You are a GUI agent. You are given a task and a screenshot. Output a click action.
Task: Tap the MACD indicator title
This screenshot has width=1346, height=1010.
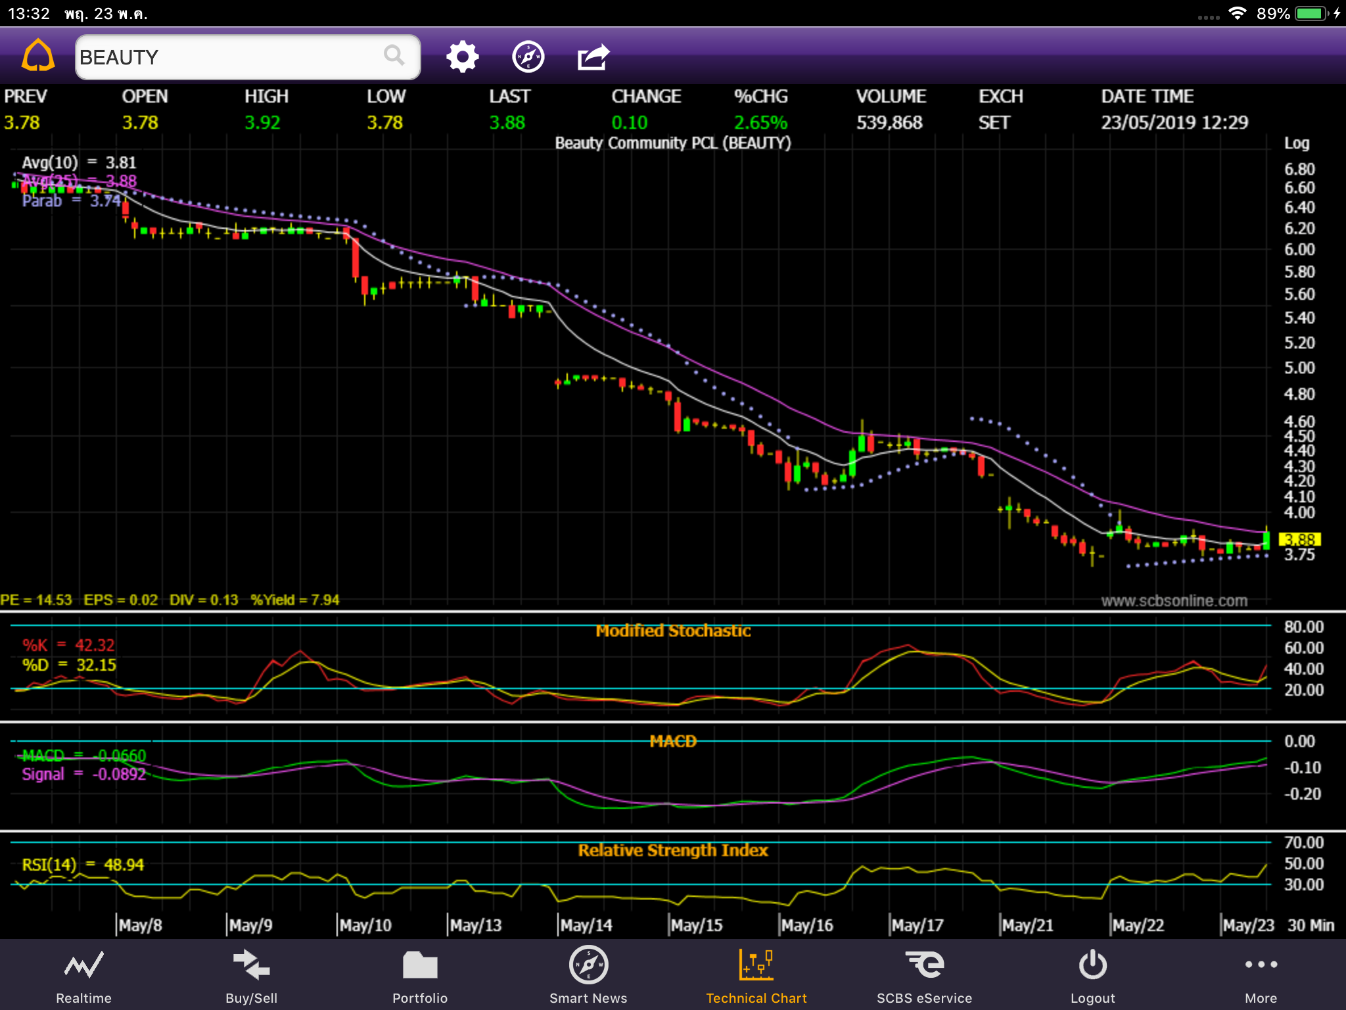(673, 741)
